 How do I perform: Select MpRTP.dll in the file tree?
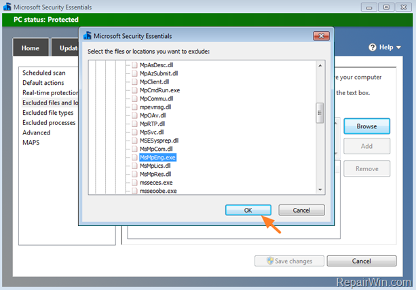pyautogui.click(x=152, y=124)
